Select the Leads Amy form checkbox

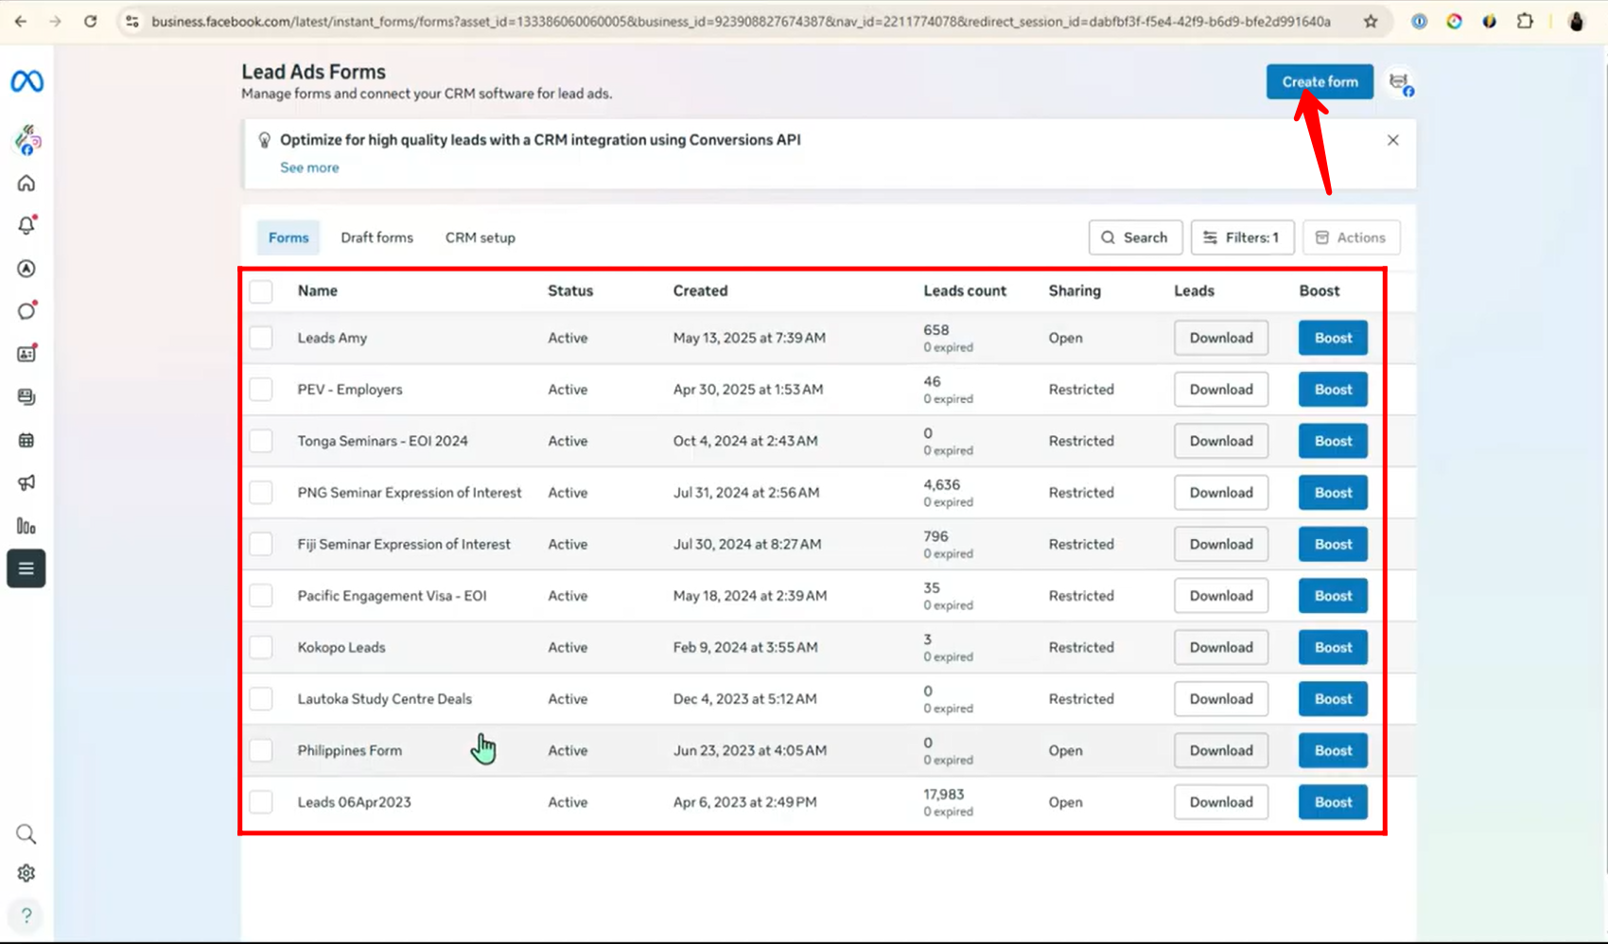[x=261, y=338]
